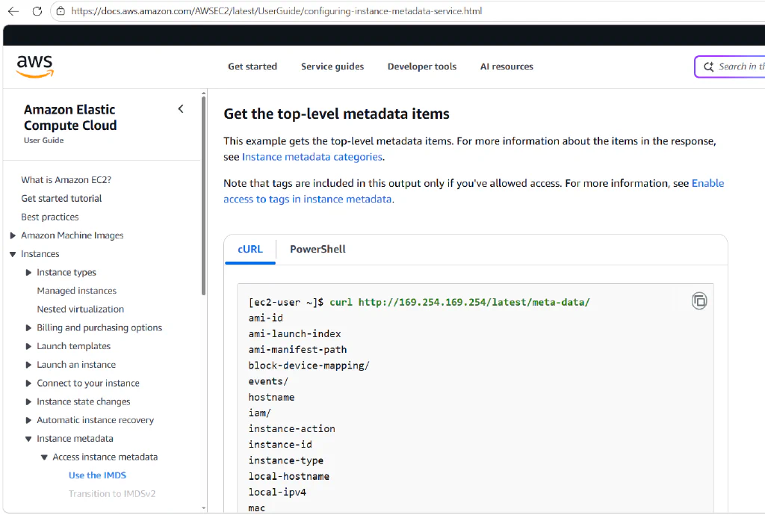Expand the Launch an instance node

click(x=28, y=366)
